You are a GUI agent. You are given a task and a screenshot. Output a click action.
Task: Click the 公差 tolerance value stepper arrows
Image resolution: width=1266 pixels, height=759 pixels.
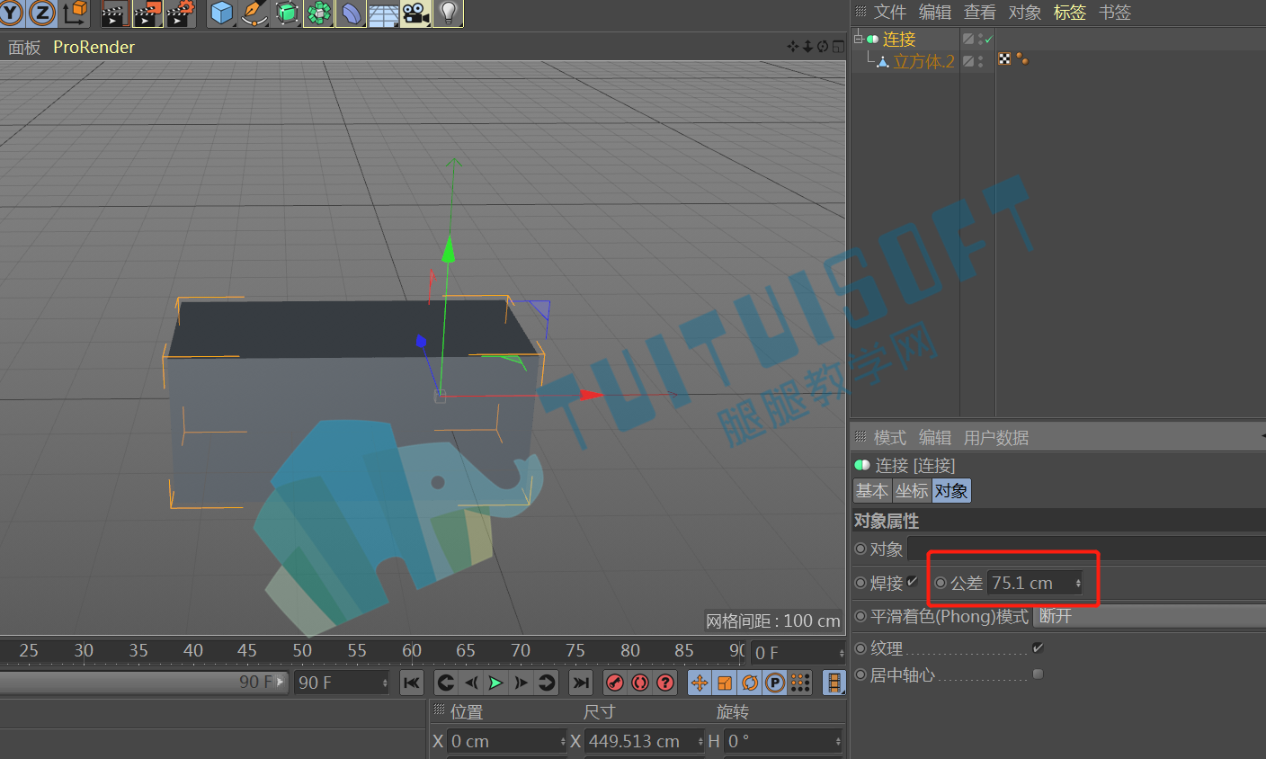point(1078,583)
